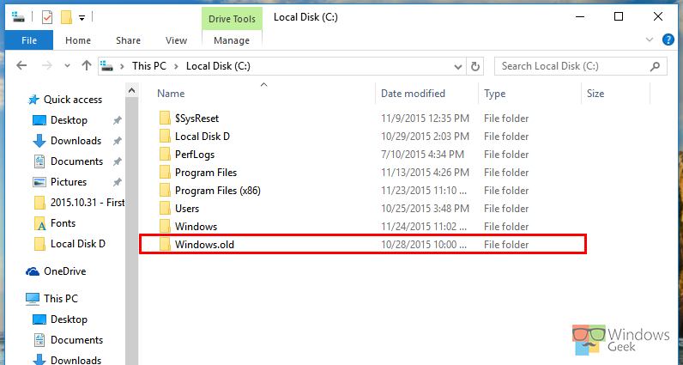Click the Back arrow navigation button
Image resolution: width=683 pixels, height=365 pixels.
point(21,66)
